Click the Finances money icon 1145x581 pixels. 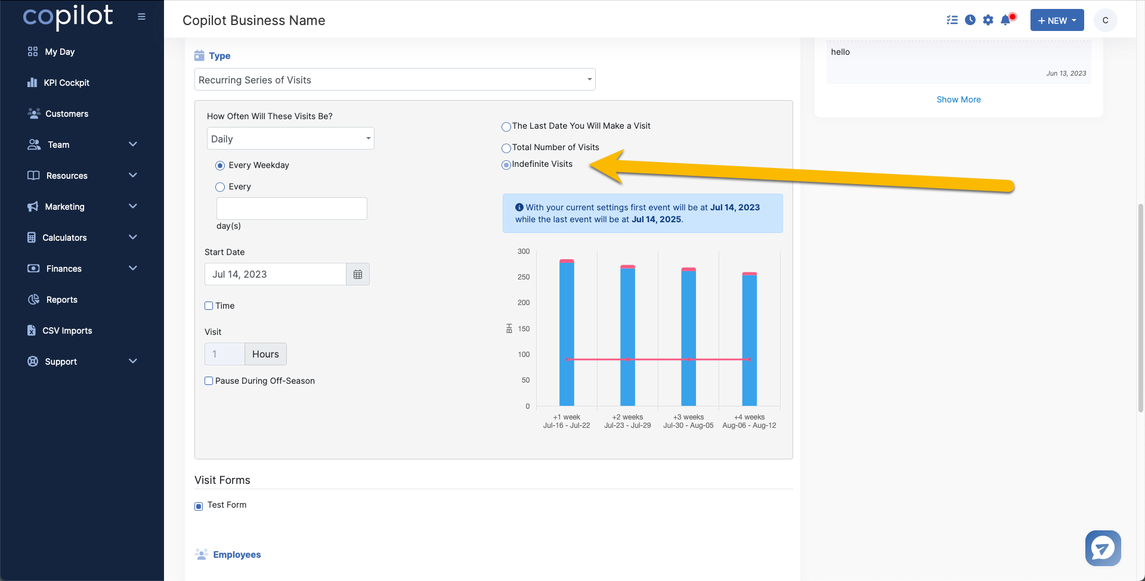coord(33,269)
